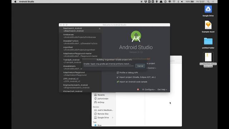Click the Version Control dropdown option
The image size is (229, 129).
[x=151, y=68]
